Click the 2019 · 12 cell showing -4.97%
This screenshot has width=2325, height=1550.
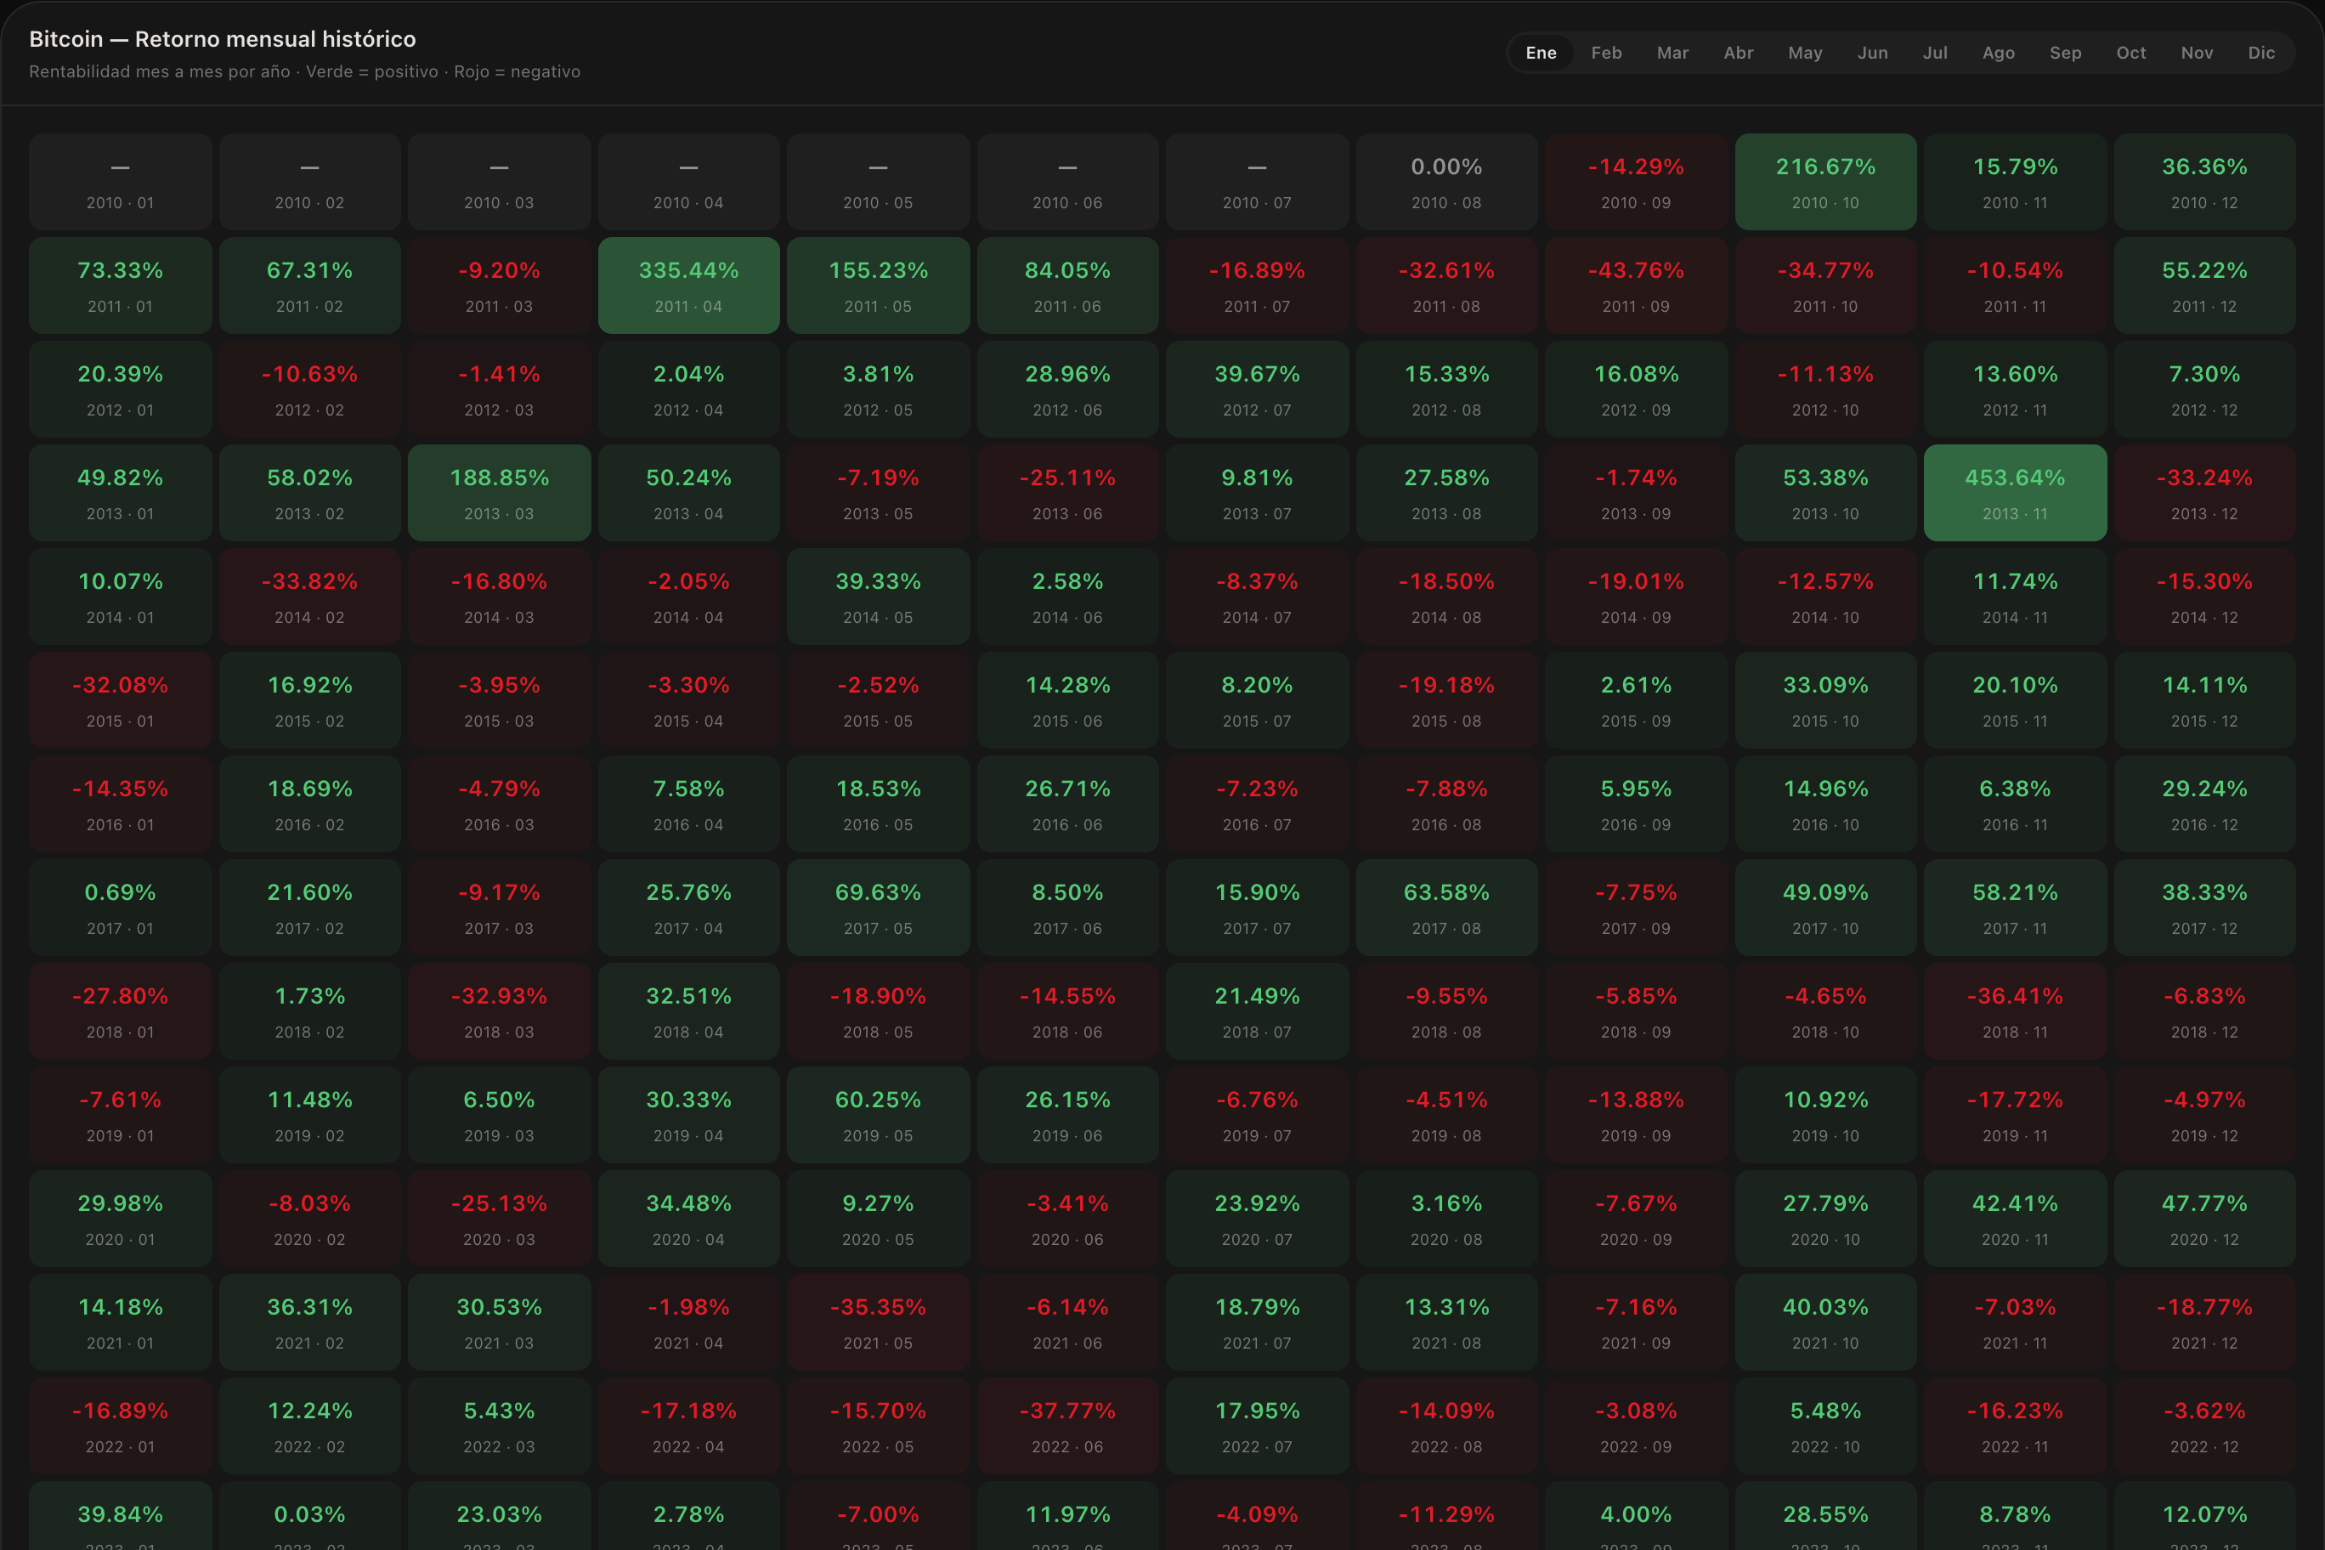pyautogui.click(x=2204, y=1115)
